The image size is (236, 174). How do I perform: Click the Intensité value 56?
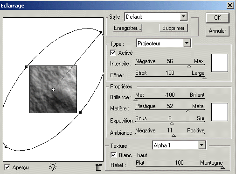[x=170, y=61]
